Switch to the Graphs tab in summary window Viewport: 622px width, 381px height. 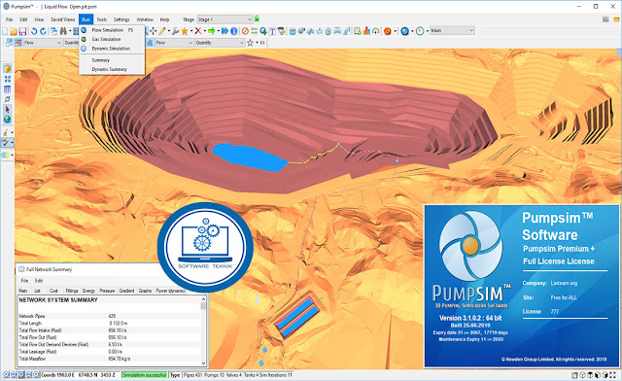point(145,291)
